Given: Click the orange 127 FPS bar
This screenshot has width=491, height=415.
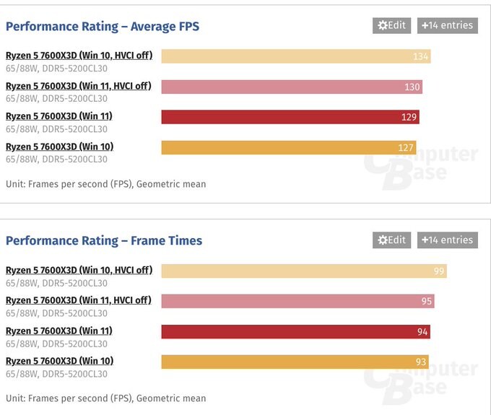Looking at the screenshot, I should (288, 147).
